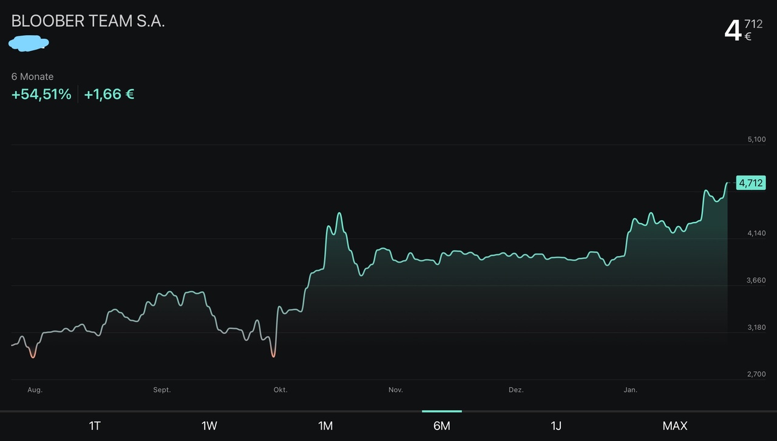Click the +1,66 € change value
This screenshot has width=777, height=441.
click(x=109, y=95)
